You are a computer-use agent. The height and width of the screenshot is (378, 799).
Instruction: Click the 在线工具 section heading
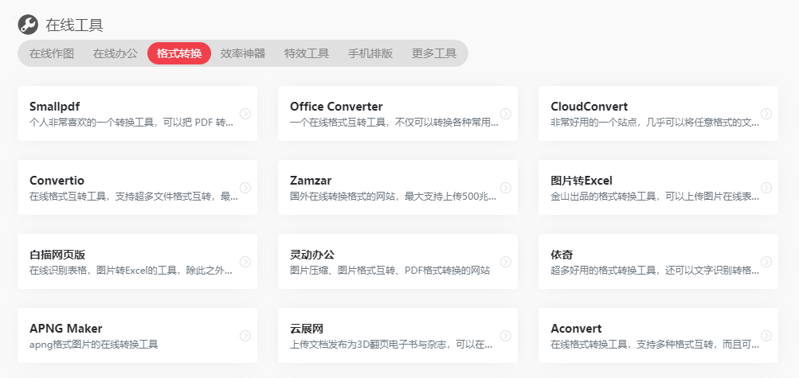74,25
